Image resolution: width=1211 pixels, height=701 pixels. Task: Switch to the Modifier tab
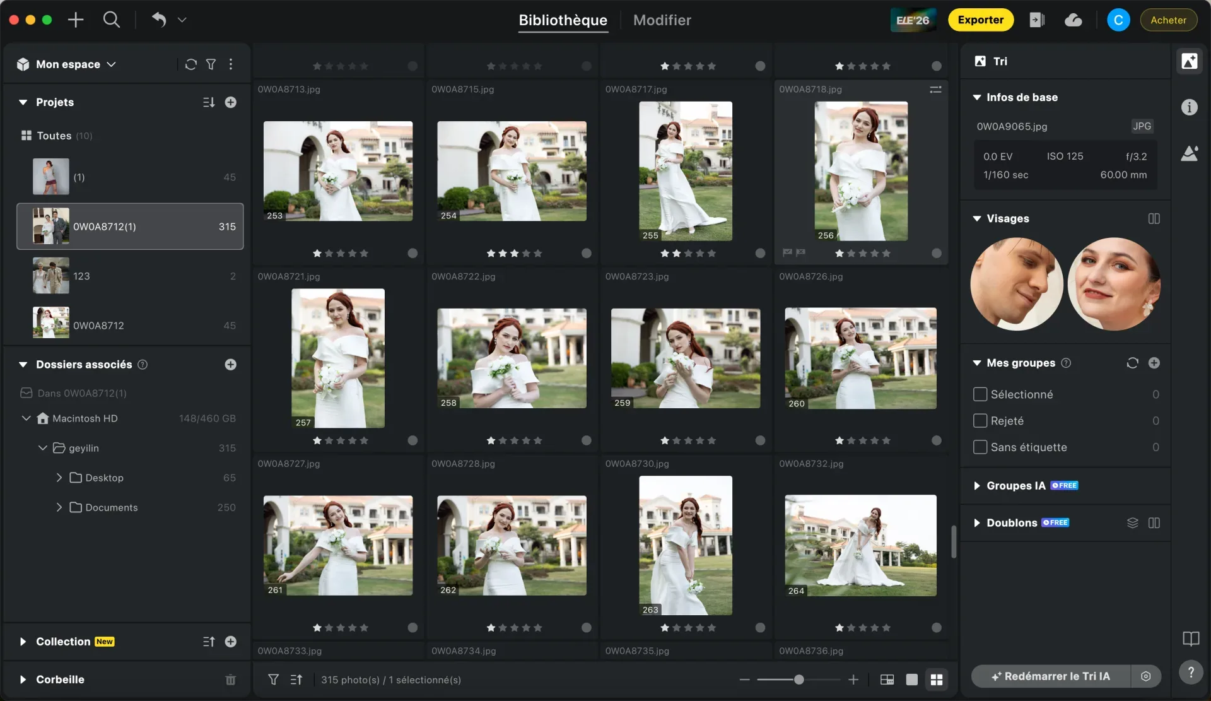662,20
